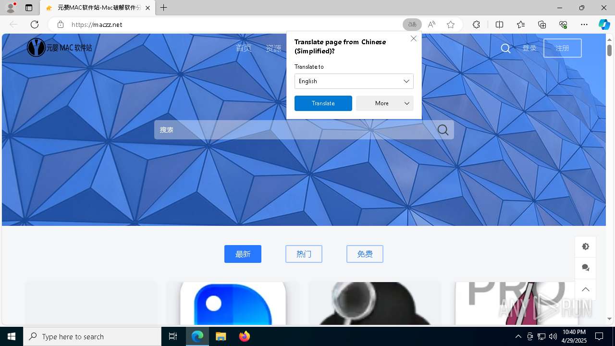Open a new browser tab
The height and width of the screenshot is (346, 615).
click(164, 8)
